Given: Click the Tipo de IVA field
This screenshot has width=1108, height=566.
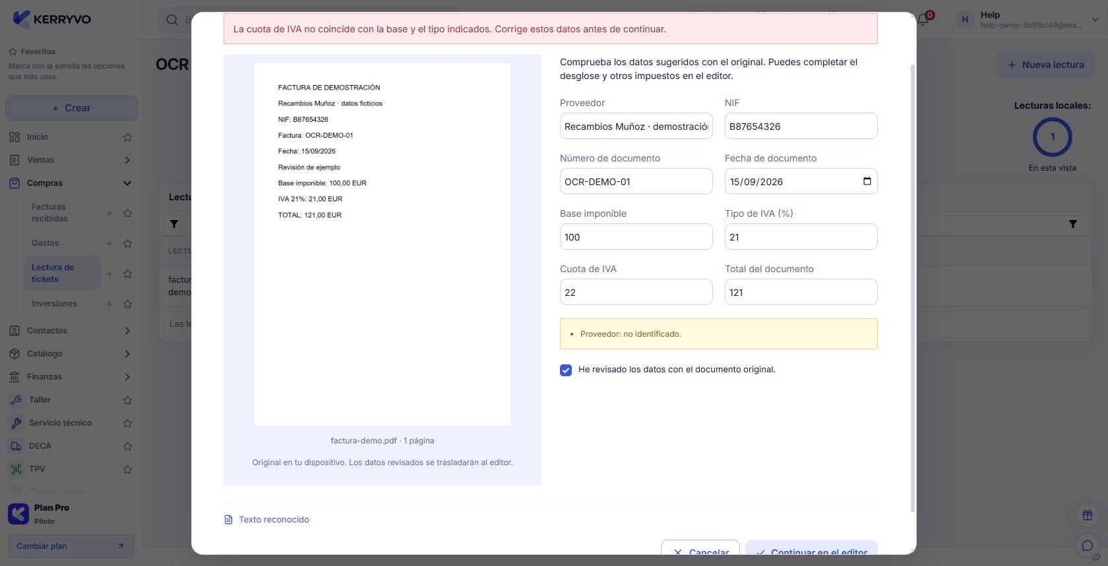Looking at the screenshot, I should pos(801,237).
